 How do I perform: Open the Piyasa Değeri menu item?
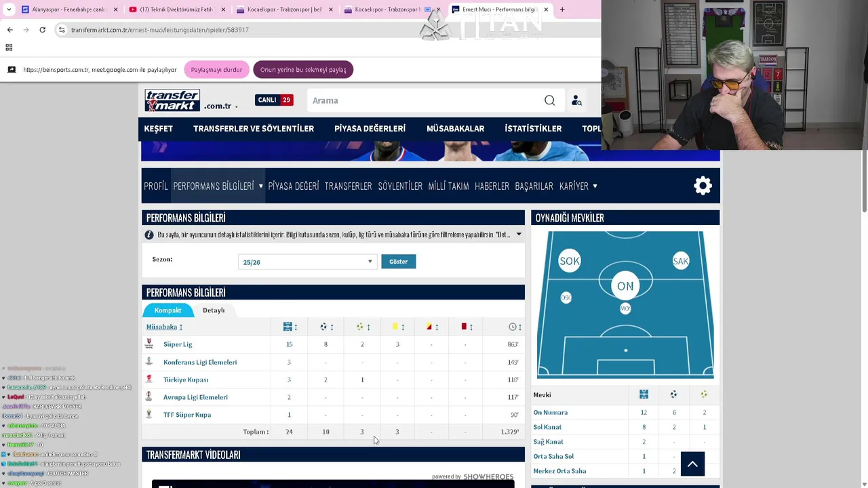[293, 186]
